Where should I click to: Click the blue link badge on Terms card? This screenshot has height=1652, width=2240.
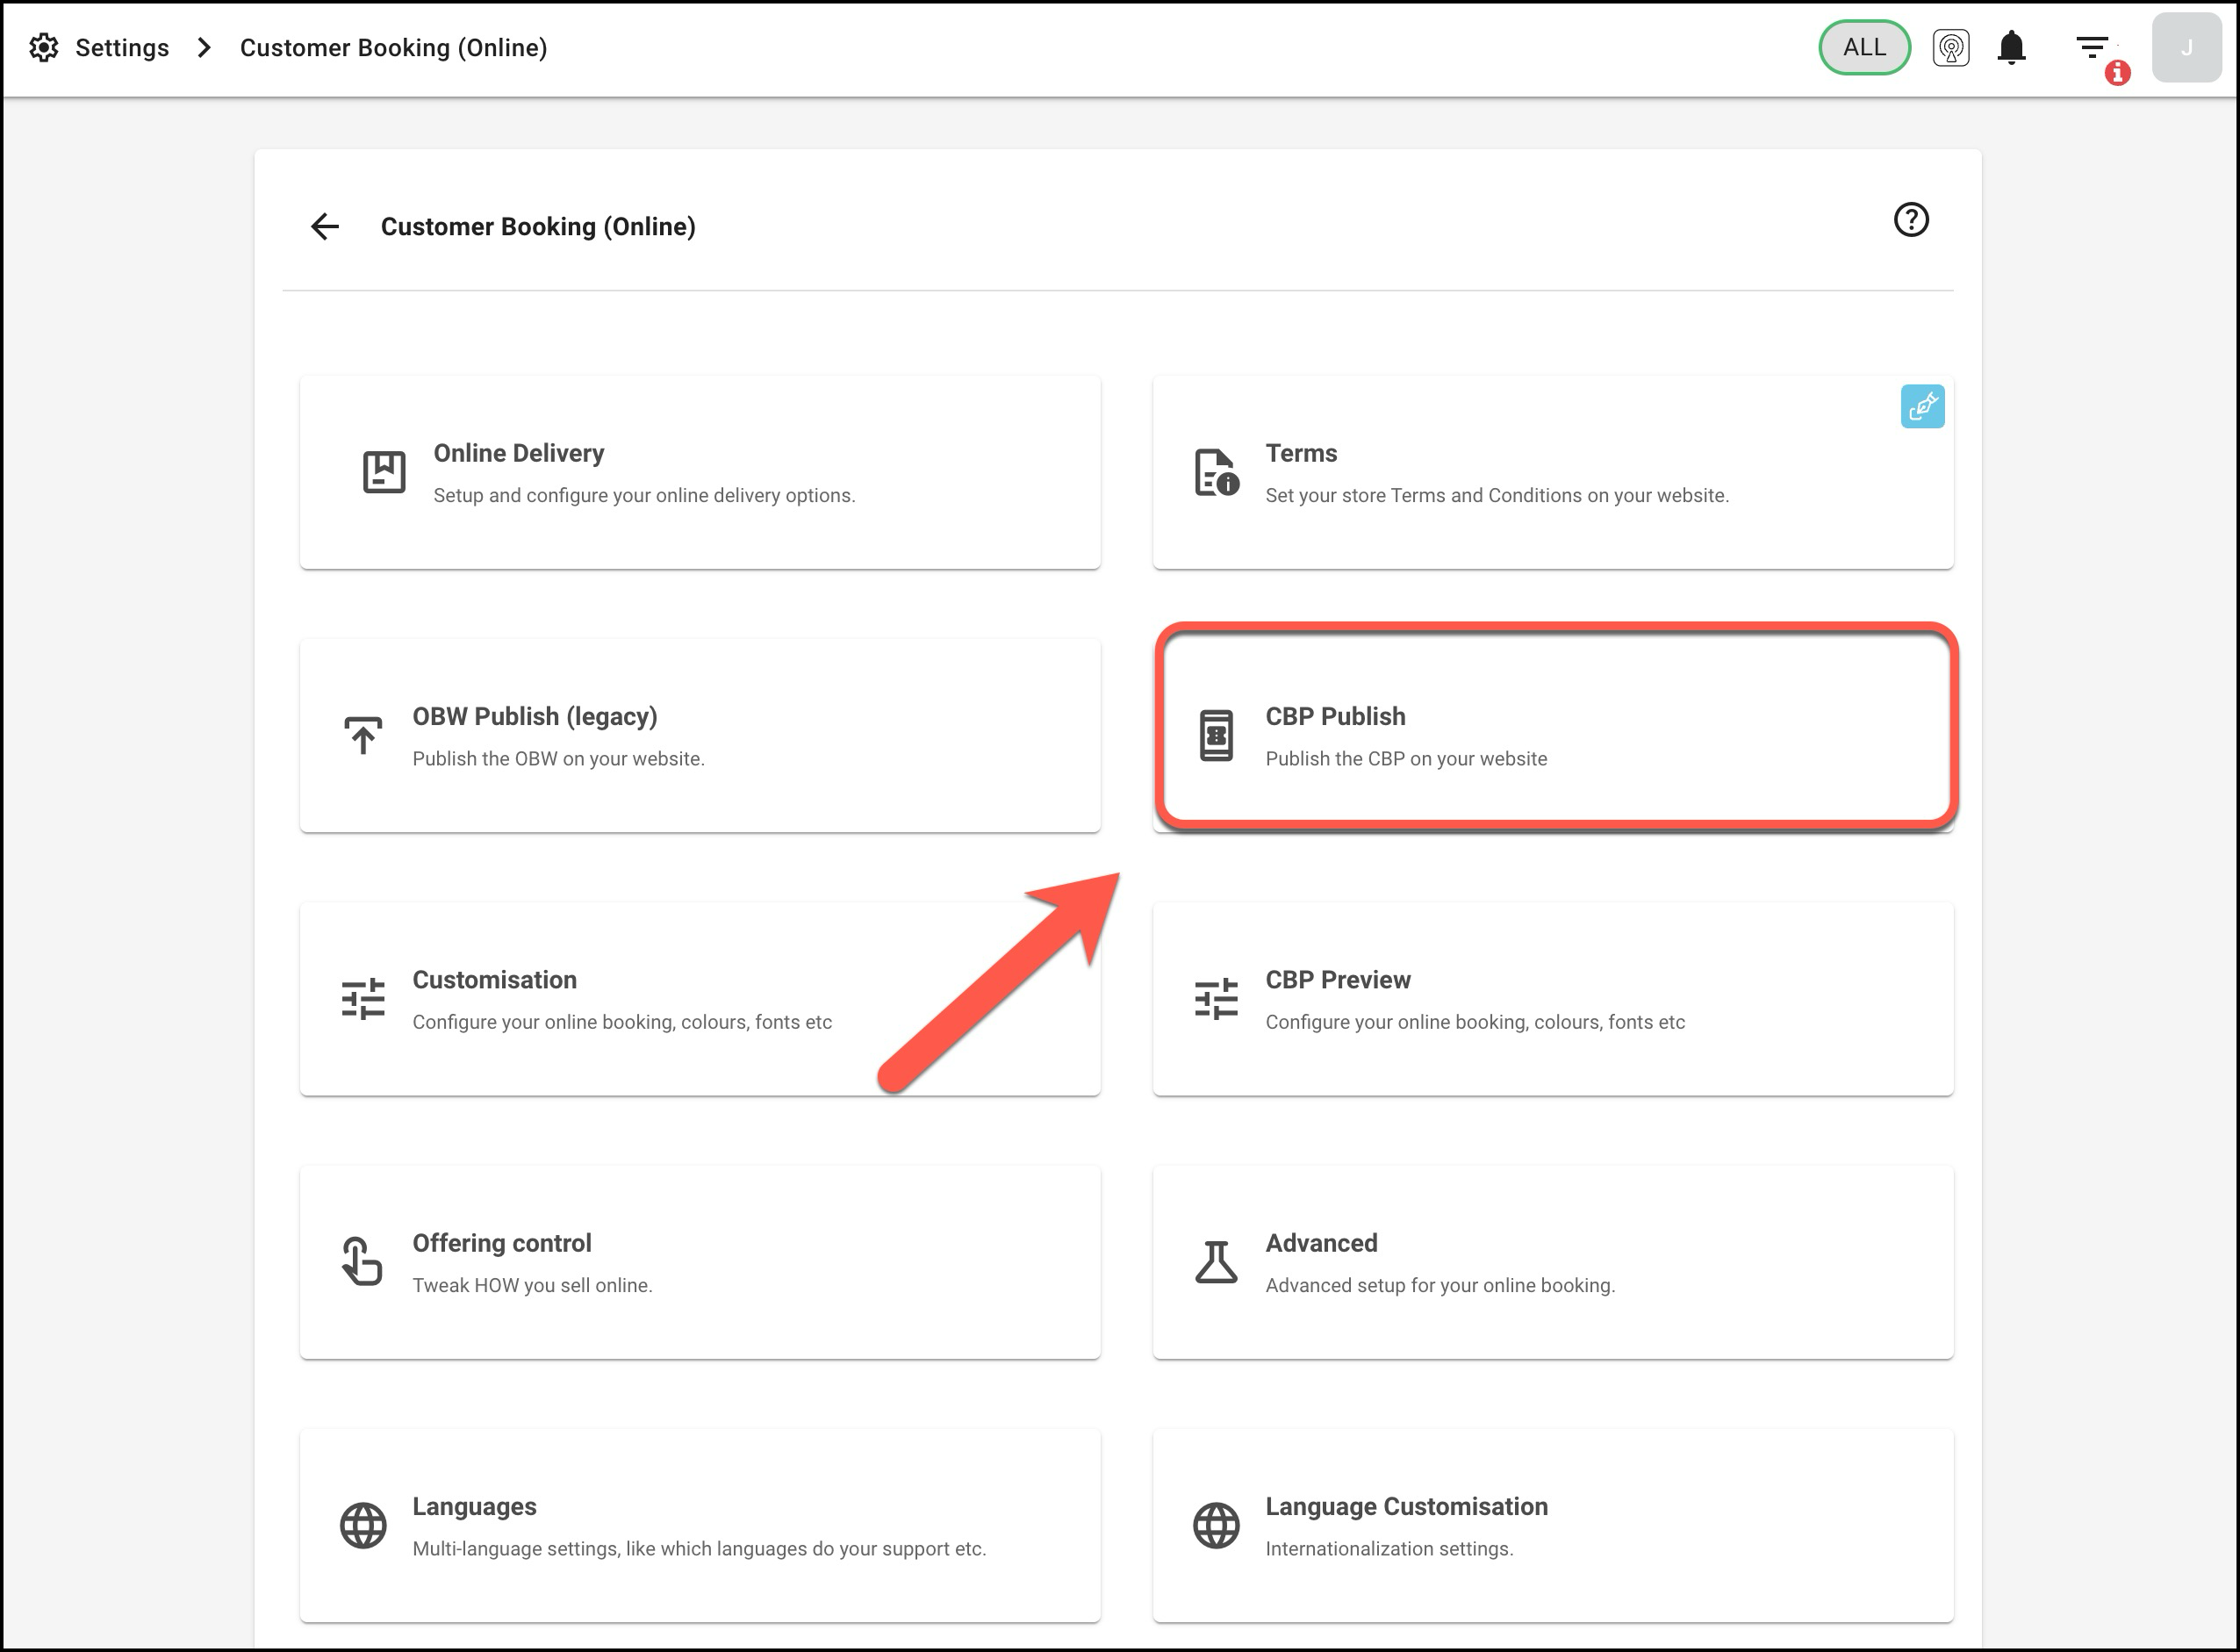pos(1921,407)
